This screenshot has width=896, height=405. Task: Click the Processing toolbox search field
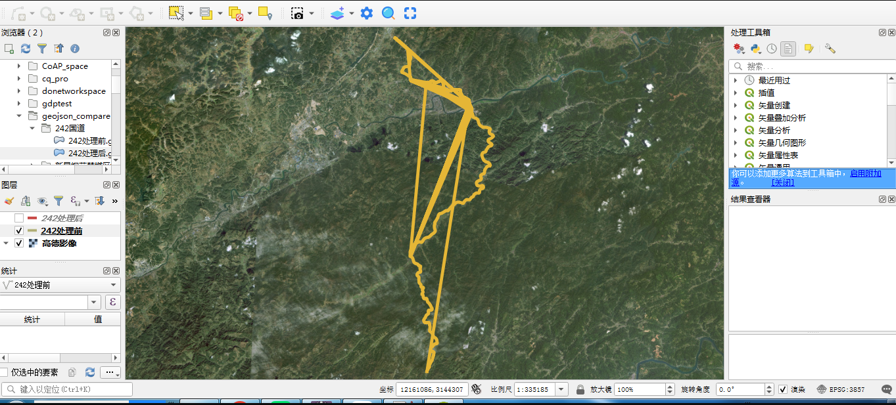point(812,66)
